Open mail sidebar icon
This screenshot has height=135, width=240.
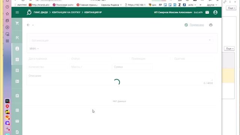[17, 121]
